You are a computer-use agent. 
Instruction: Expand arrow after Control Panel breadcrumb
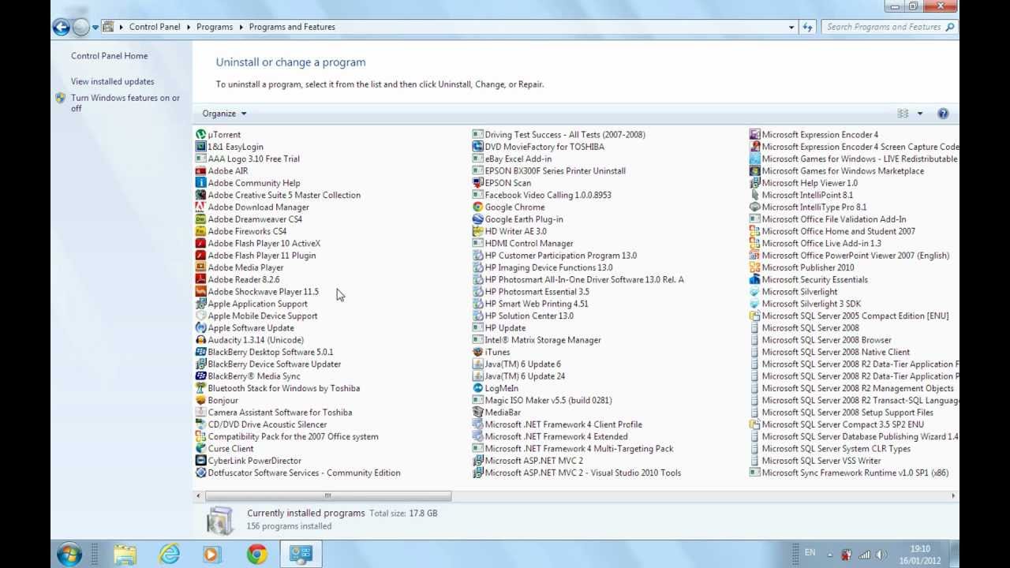(x=189, y=27)
